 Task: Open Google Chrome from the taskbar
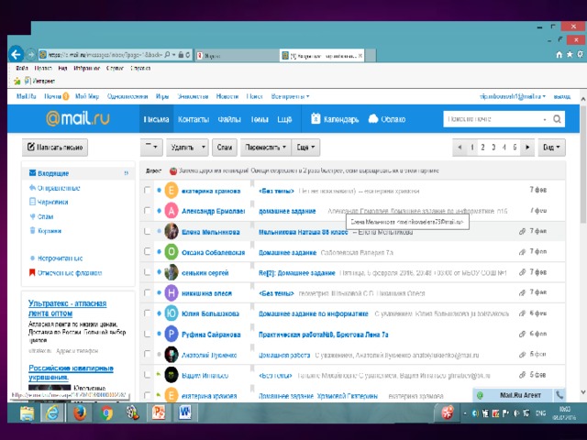pyautogui.click(x=106, y=412)
